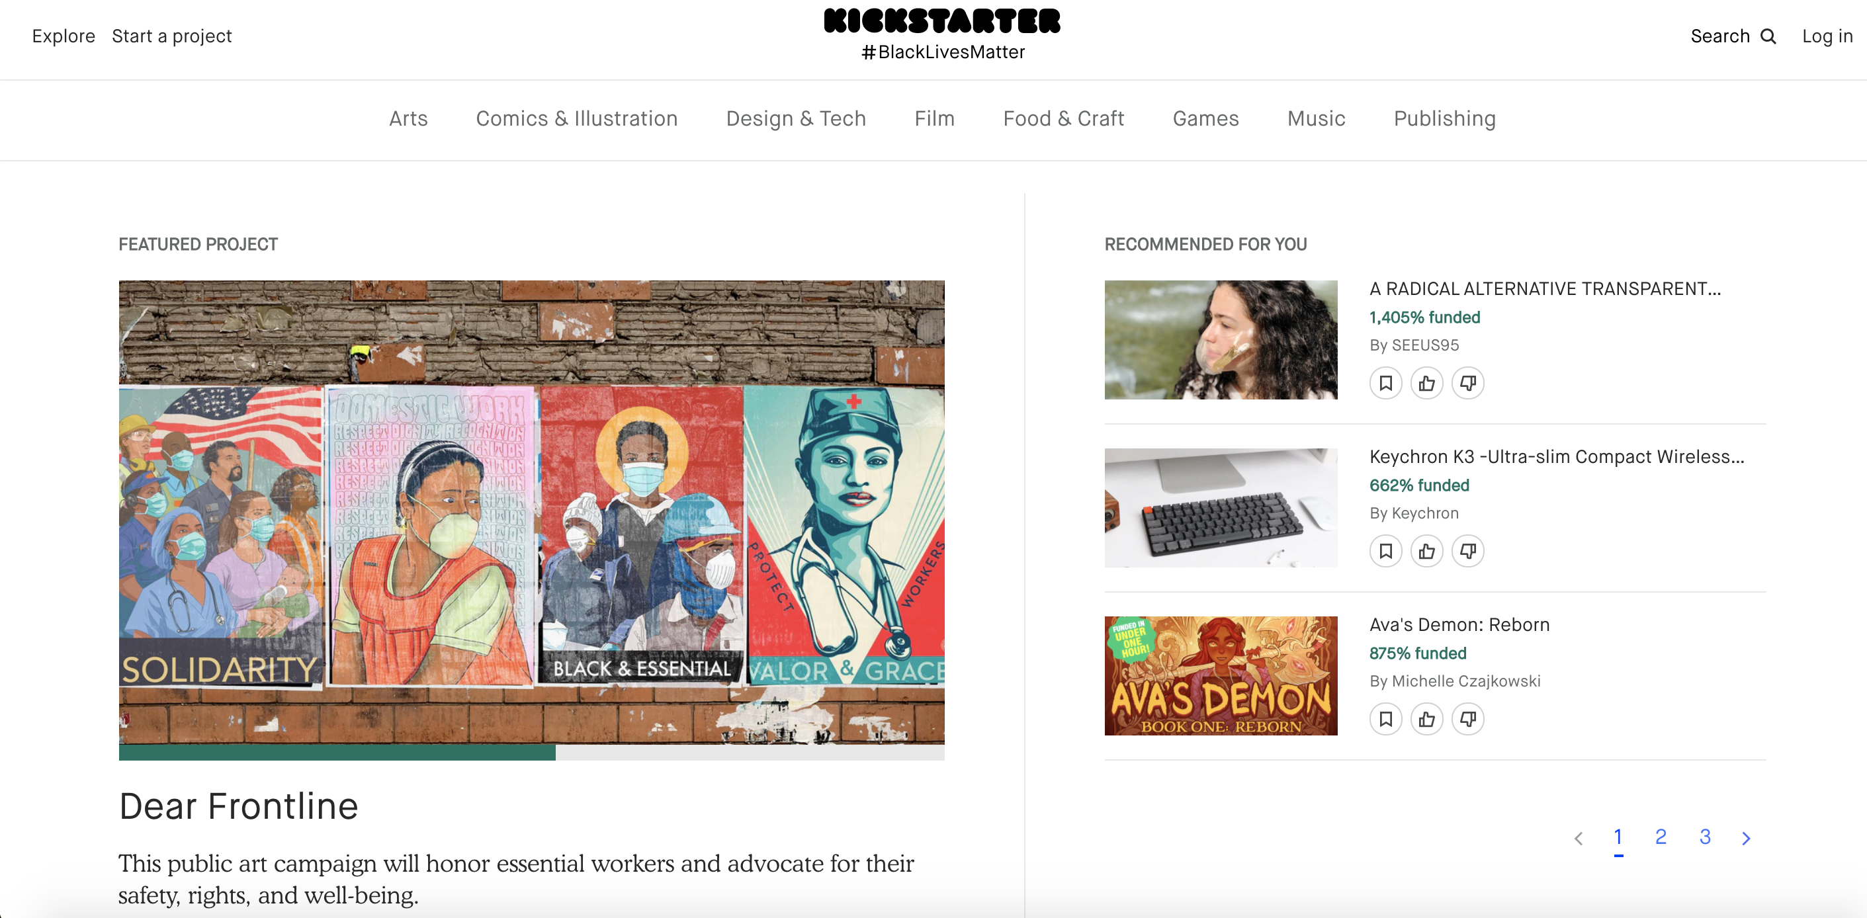Click the Search magnifier icon

pyautogui.click(x=1768, y=36)
